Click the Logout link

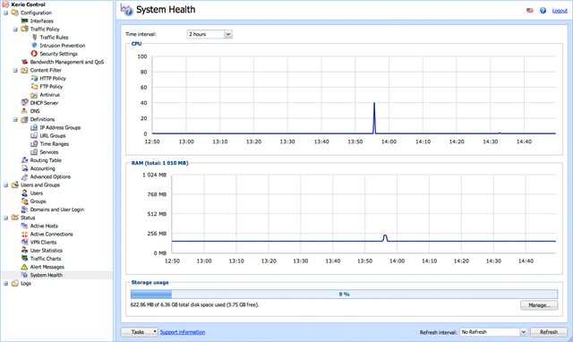point(560,11)
